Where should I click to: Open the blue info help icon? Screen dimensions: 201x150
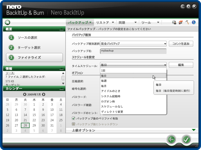pyautogui.click(x=193, y=22)
